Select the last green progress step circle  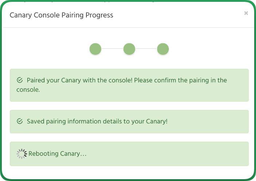coord(163,49)
